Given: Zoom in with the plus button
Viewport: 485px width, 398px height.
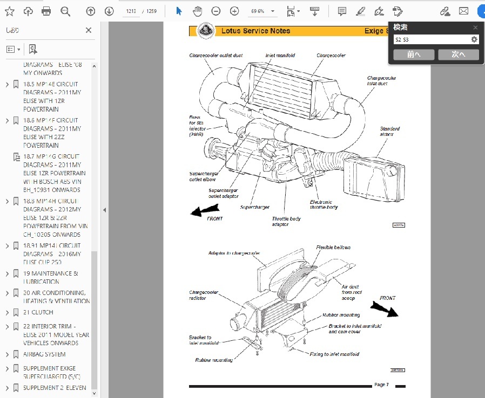Looking at the screenshot, I should [x=234, y=11].
